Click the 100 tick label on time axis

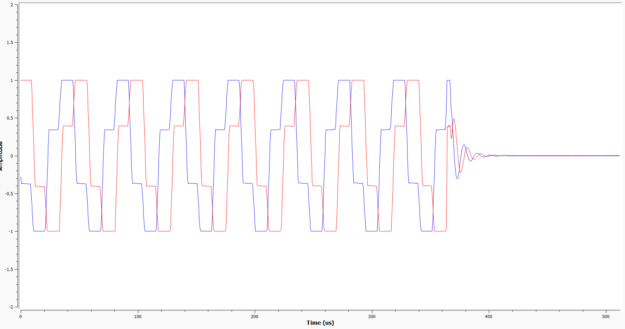click(138, 317)
